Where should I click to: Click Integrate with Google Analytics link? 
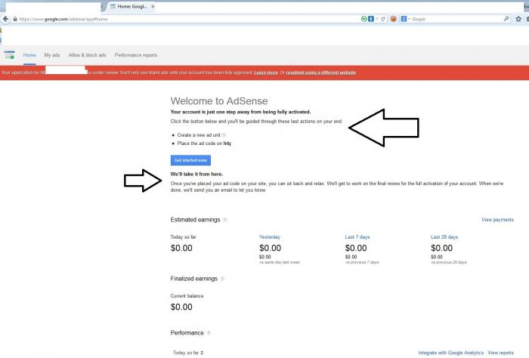(x=450, y=353)
